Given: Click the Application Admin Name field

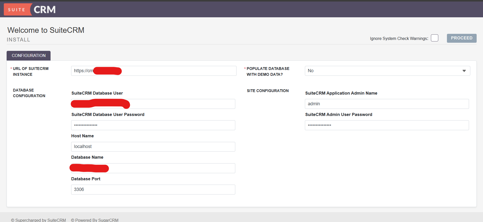Looking at the screenshot, I should tap(387, 104).
